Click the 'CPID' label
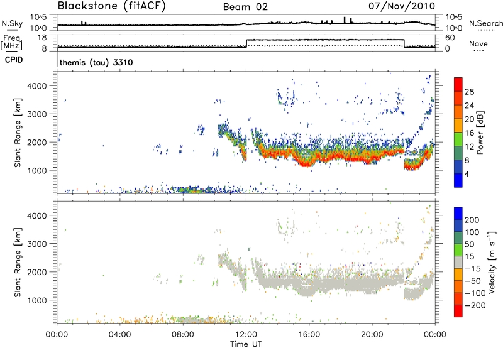This screenshot has width=503, height=348. click(x=14, y=60)
